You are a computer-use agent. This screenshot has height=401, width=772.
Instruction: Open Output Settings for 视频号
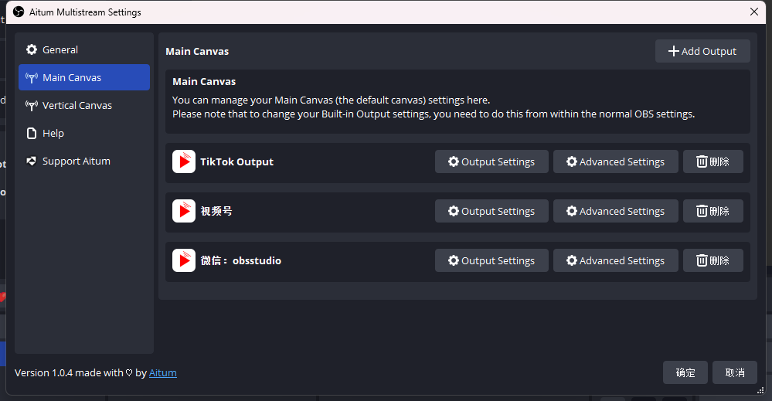click(491, 211)
